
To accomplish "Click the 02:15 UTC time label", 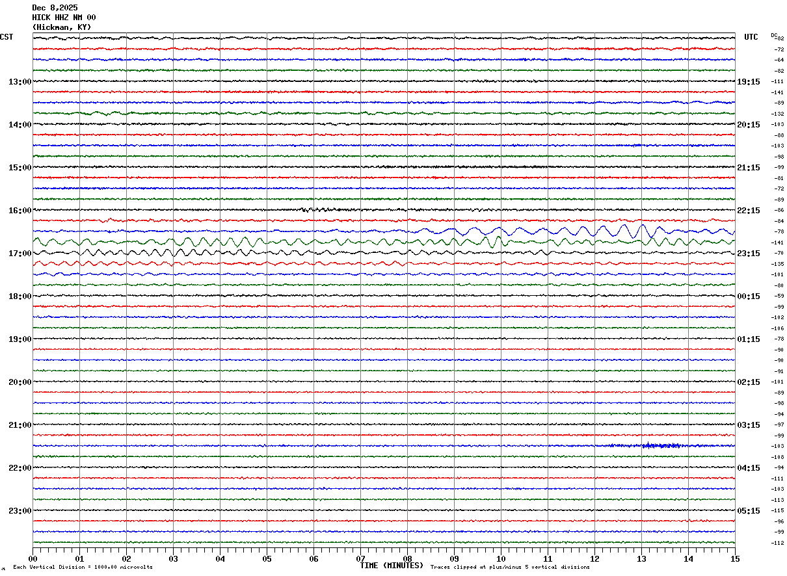I will point(749,382).
